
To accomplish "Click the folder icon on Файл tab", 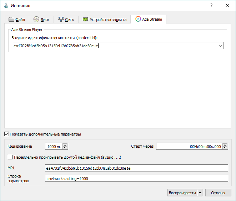I will pos(11,20).
